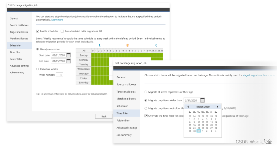Screen dimensions: 277x147
Task: Select Migrate only items older than option
Action: pyautogui.click(x=146, y=100)
